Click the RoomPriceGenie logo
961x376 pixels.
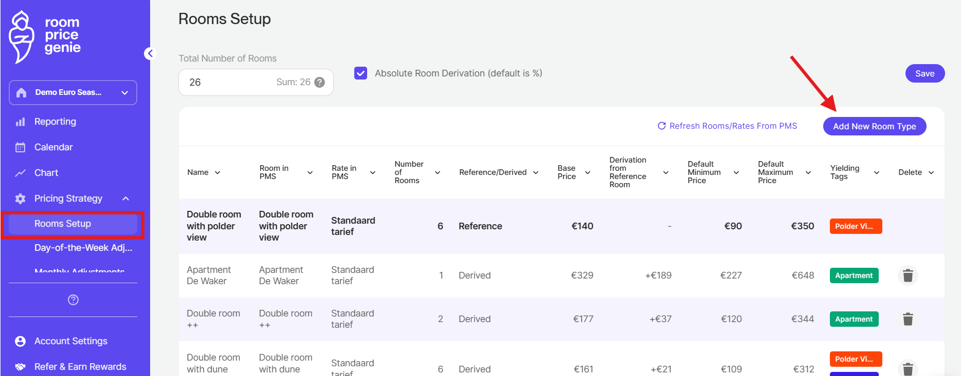(45, 36)
